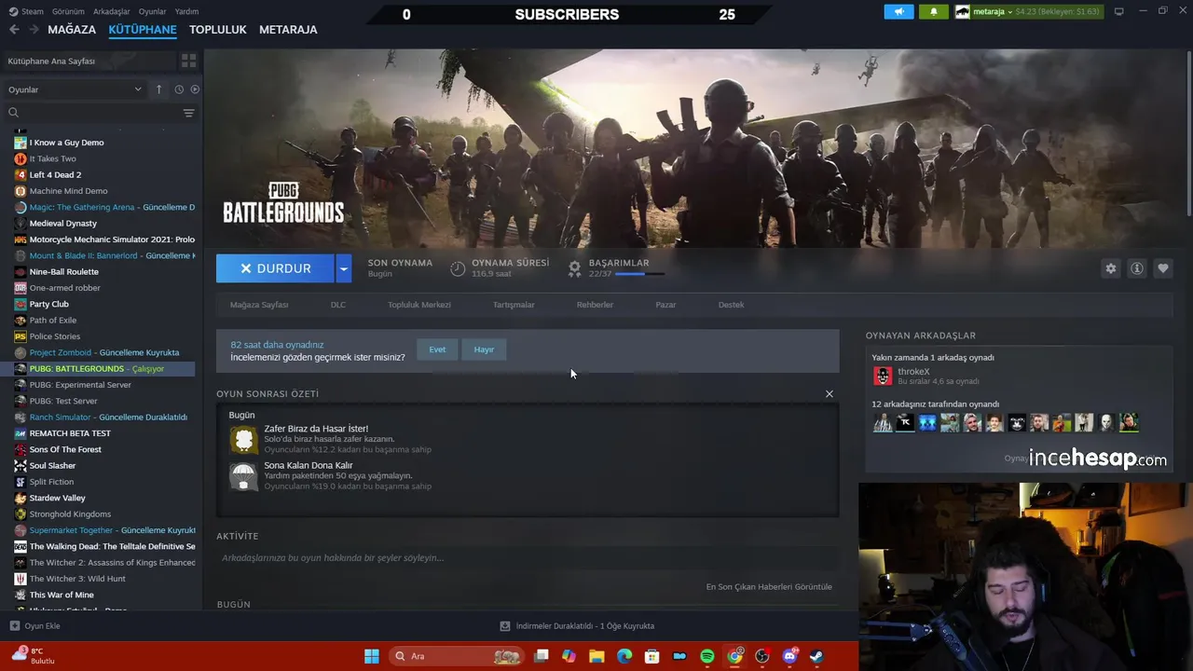Open the Yardım menu
Image resolution: width=1193 pixels, height=671 pixels.
(186, 11)
